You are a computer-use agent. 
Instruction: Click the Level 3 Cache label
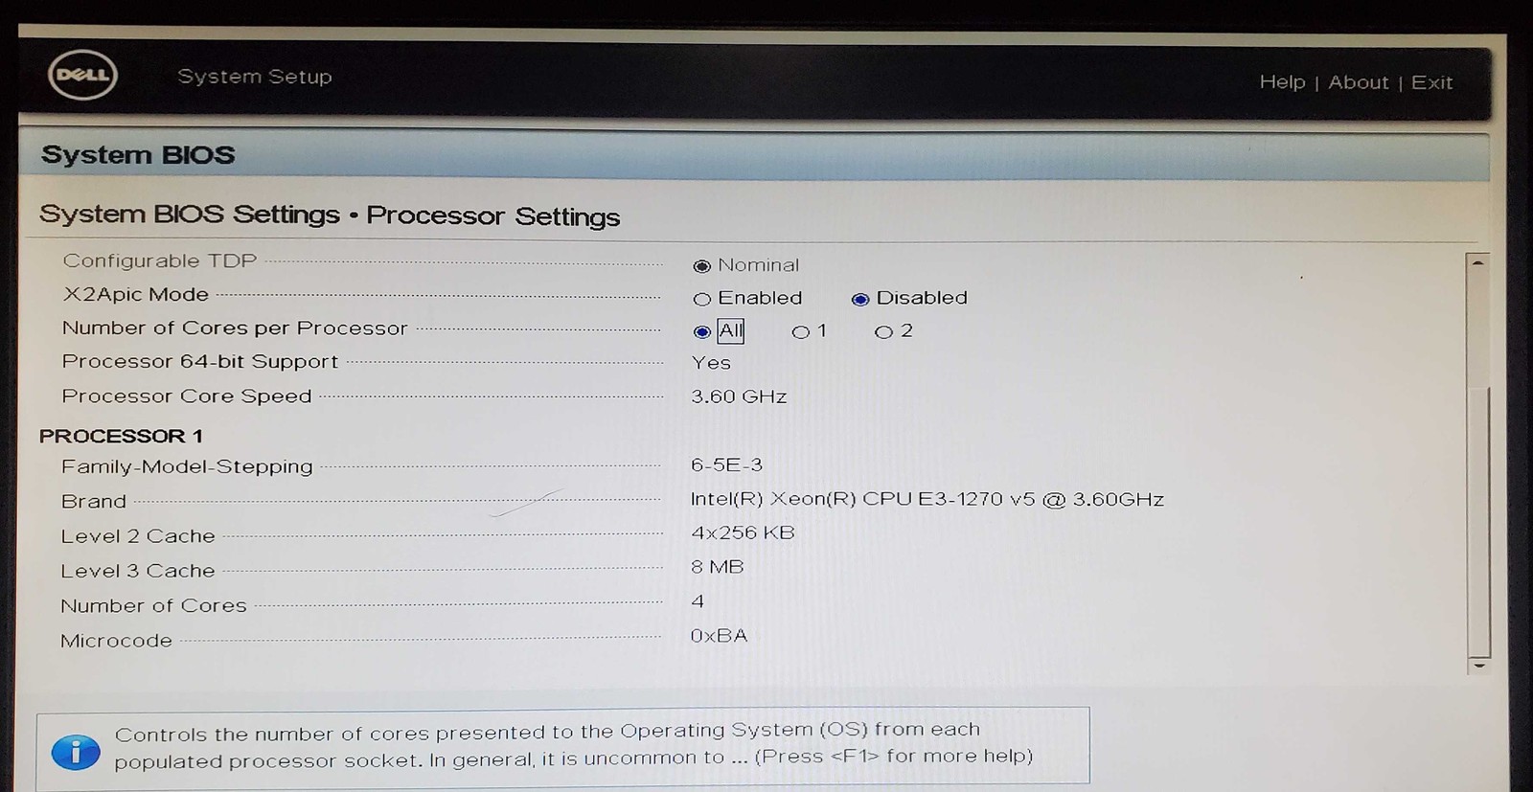138,571
